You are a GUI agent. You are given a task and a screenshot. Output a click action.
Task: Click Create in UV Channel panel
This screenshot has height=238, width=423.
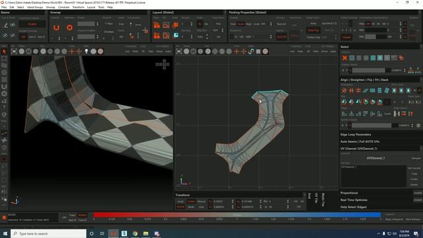click(x=414, y=179)
